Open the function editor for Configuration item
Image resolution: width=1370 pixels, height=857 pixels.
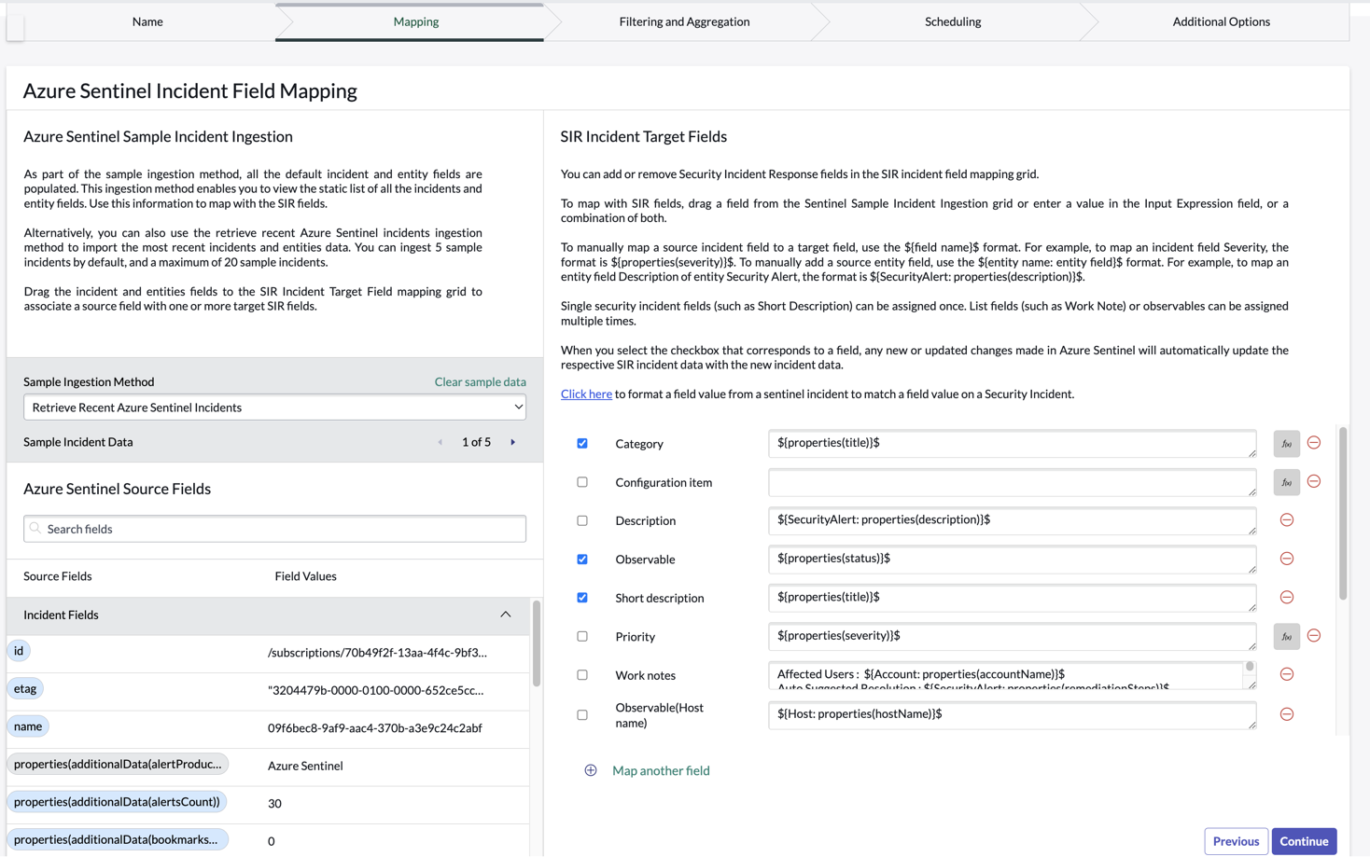tap(1286, 482)
